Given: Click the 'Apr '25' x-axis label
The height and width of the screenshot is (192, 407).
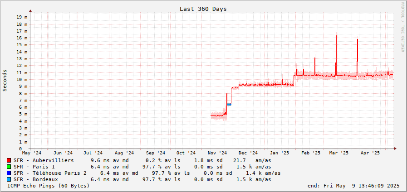Looking at the screenshot, I should (x=370, y=153).
